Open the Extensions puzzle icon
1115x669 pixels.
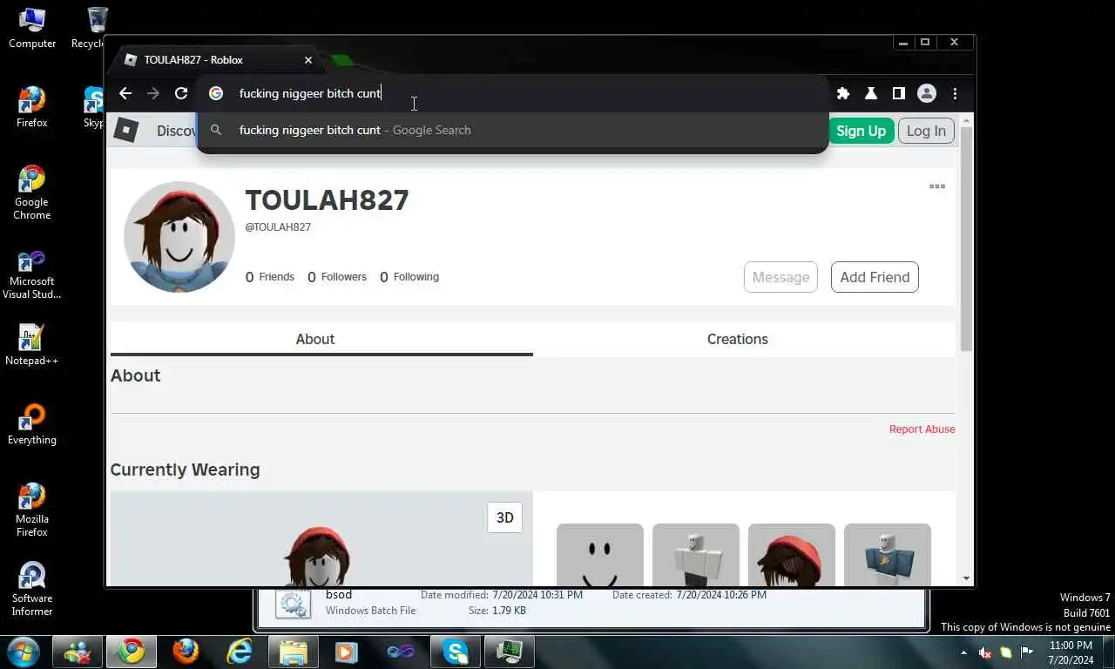point(842,93)
